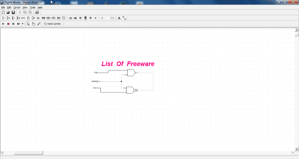Viewport: 299px width, 159px height.
Task: Select the memory device tool
Action: point(59,18)
